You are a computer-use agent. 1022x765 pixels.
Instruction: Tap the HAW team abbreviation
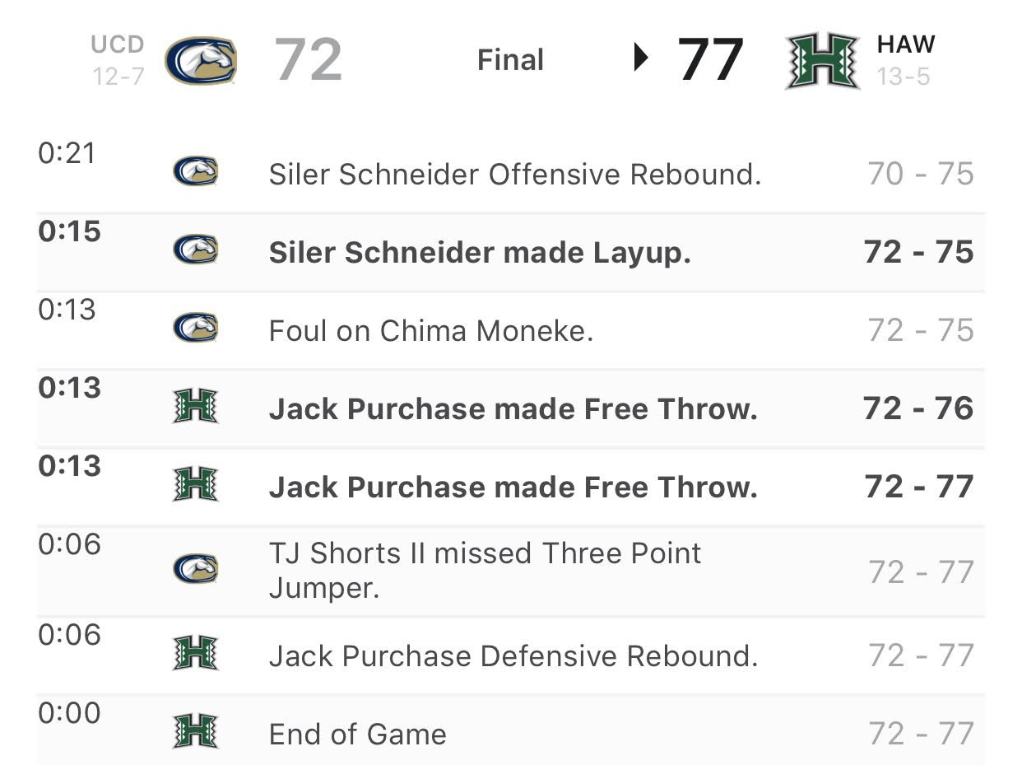pos(906,44)
